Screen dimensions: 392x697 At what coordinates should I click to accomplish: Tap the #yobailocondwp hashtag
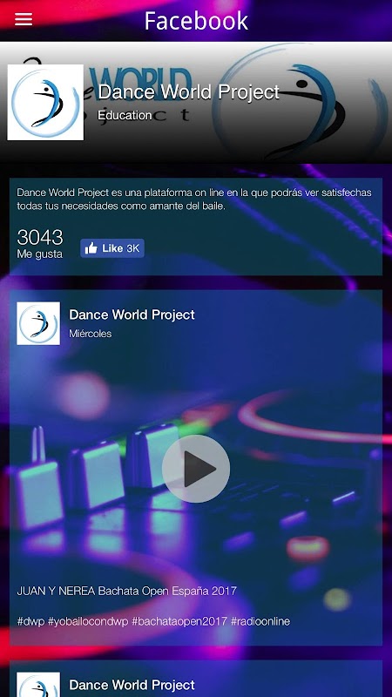coord(88,621)
